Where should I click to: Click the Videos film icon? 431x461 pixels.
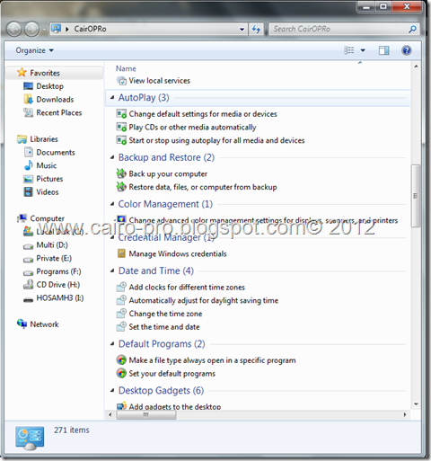tap(28, 191)
